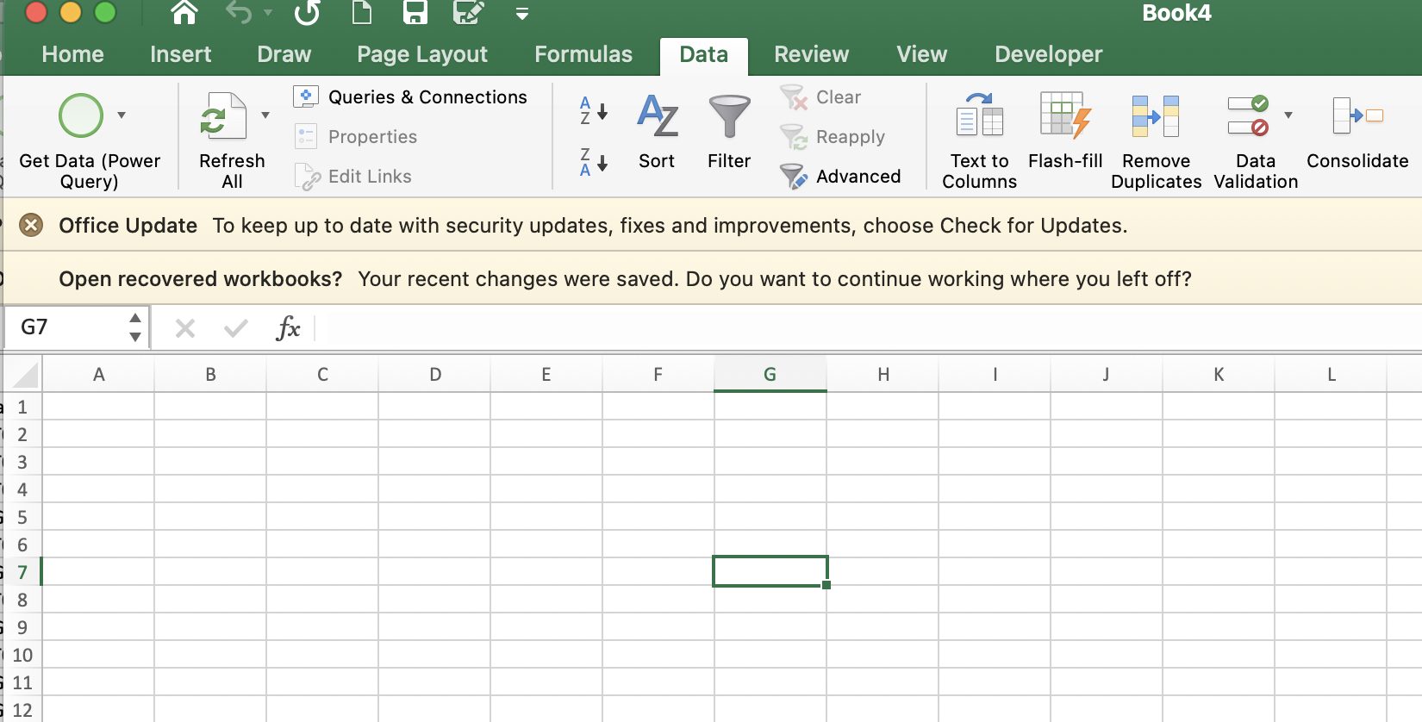Click the Name Box showing G7

(65, 327)
